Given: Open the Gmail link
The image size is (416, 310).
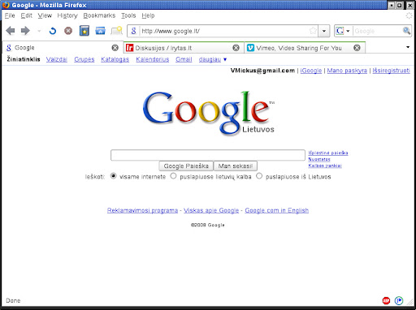Looking at the screenshot, I should pyautogui.click(x=184, y=59).
